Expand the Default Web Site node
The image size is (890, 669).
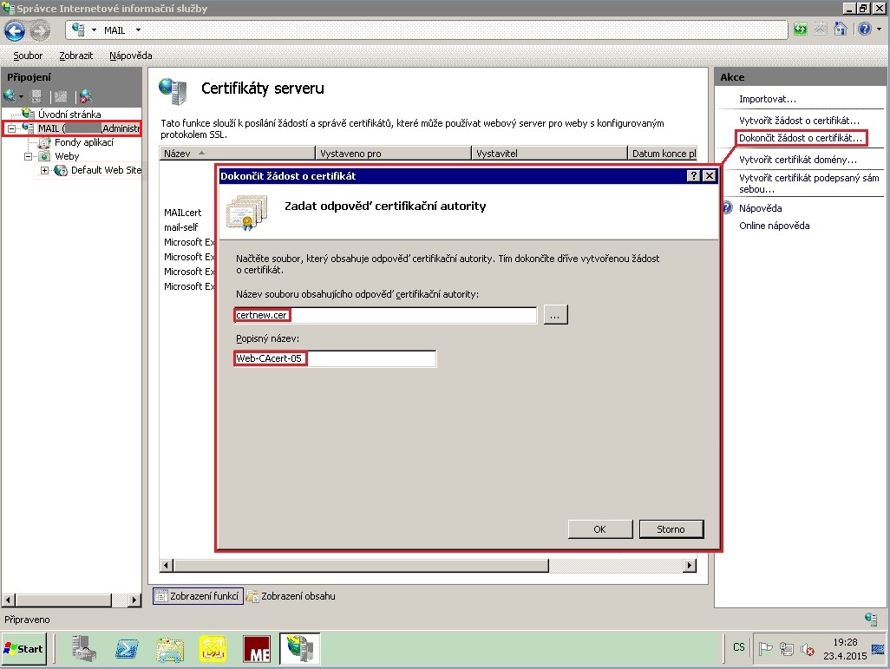pyautogui.click(x=45, y=170)
